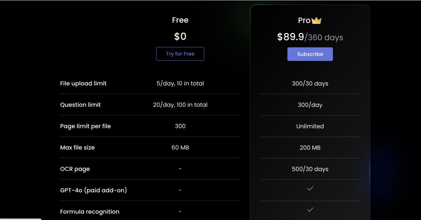Click the Free plan 60 MB value
This screenshot has height=220, width=421.
[x=180, y=147]
